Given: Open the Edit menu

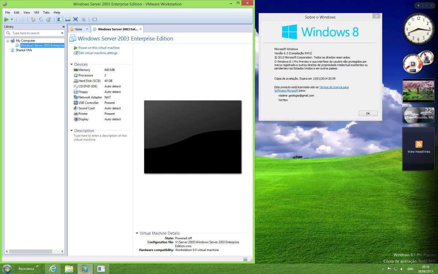Looking at the screenshot, I should point(17,12).
